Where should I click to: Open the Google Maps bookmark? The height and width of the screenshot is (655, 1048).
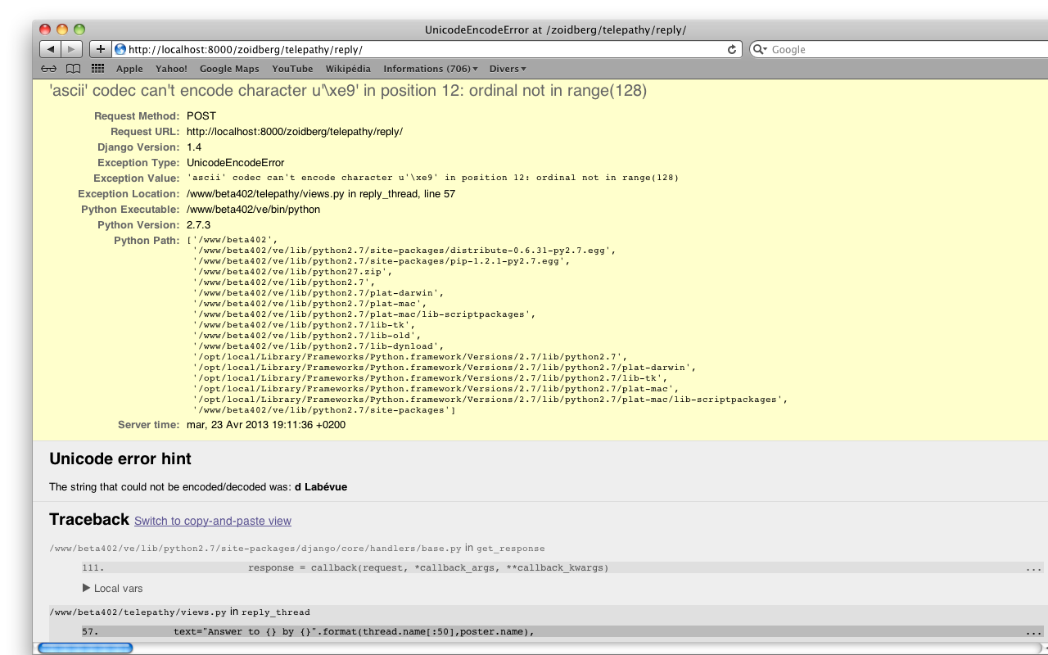229,69
